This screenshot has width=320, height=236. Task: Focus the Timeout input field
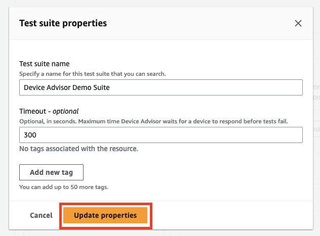(161, 135)
